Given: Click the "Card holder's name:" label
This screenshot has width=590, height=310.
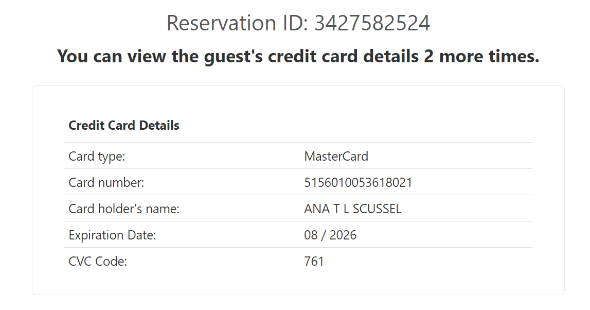Looking at the screenshot, I should pyautogui.click(x=124, y=209).
